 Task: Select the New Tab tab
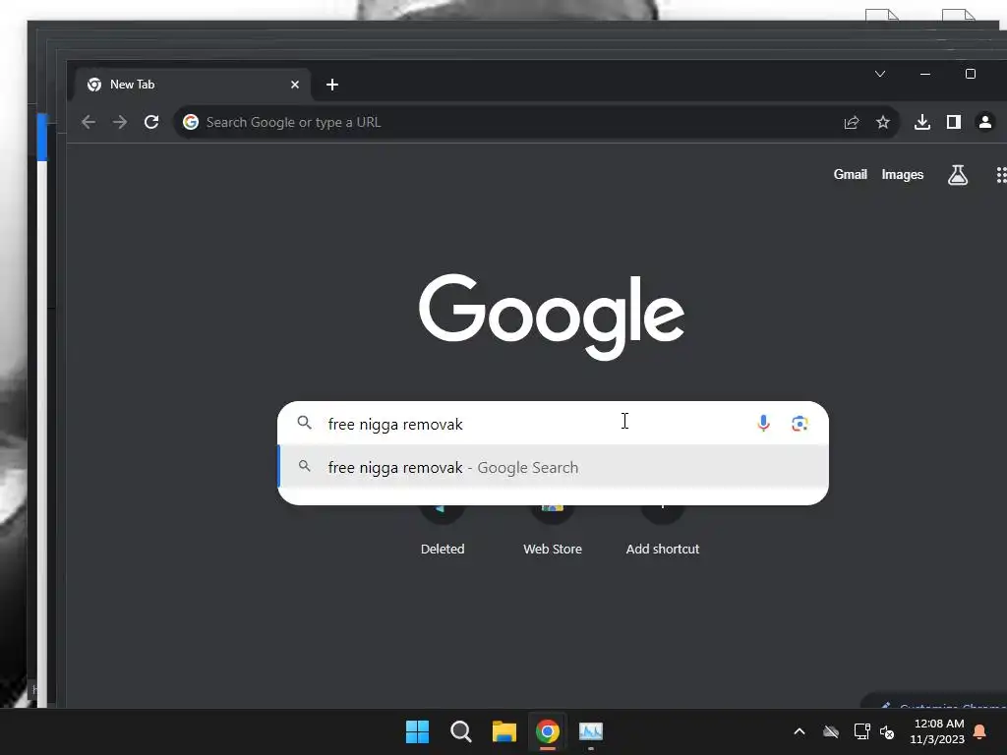(x=193, y=85)
